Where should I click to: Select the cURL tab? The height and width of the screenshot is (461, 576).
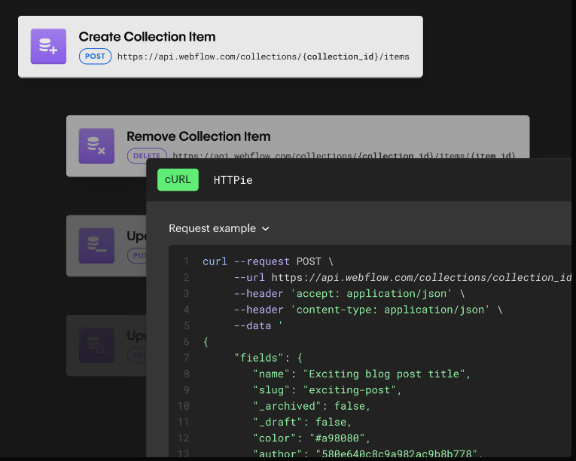[x=178, y=180]
